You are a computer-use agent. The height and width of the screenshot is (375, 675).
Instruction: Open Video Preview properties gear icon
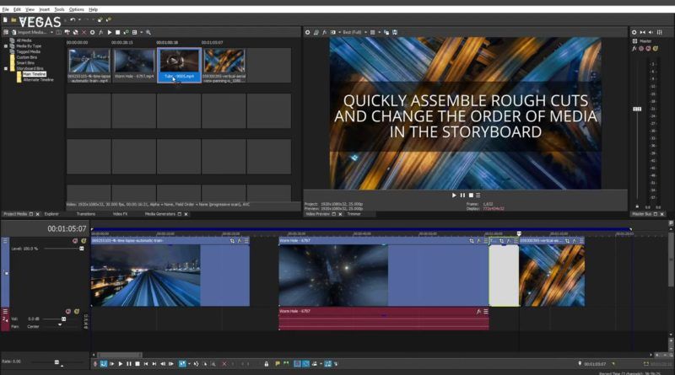308,32
